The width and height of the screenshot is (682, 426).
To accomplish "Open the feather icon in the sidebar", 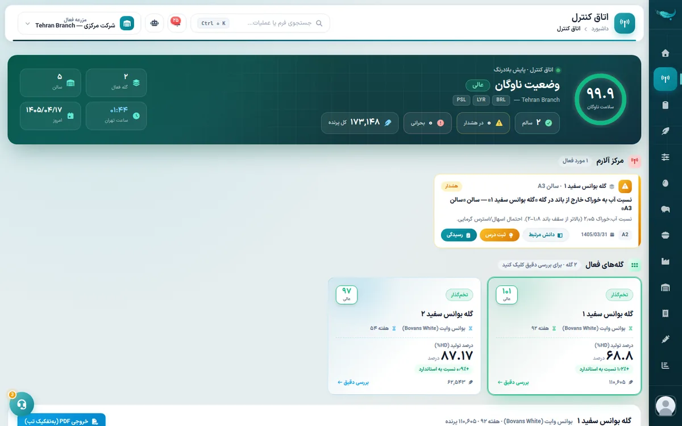I will pos(666,131).
